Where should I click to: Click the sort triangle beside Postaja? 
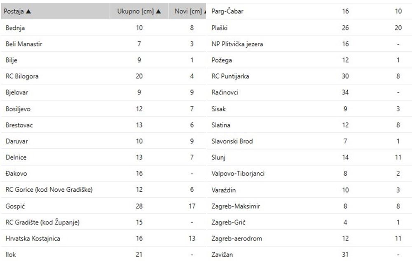point(28,12)
